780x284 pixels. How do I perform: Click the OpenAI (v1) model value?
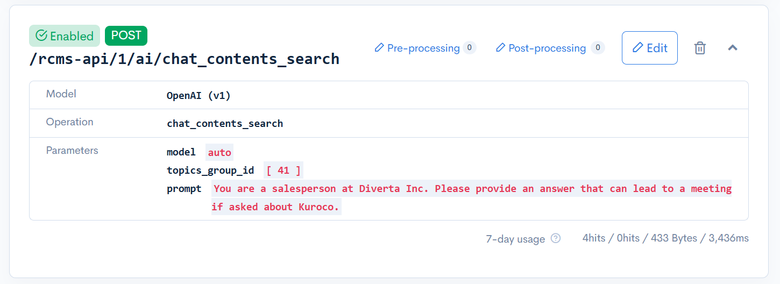198,96
